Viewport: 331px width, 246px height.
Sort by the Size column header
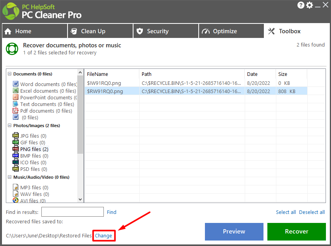click(292, 74)
